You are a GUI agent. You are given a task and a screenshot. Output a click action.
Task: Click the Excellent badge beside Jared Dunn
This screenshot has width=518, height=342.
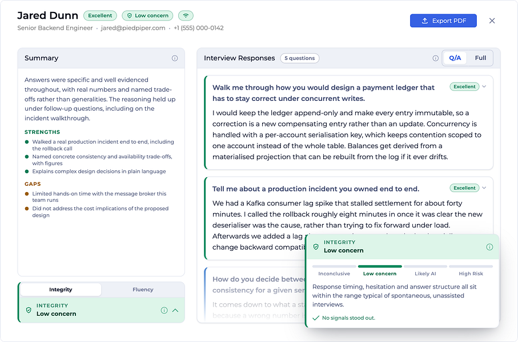pyautogui.click(x=100, y=15)
